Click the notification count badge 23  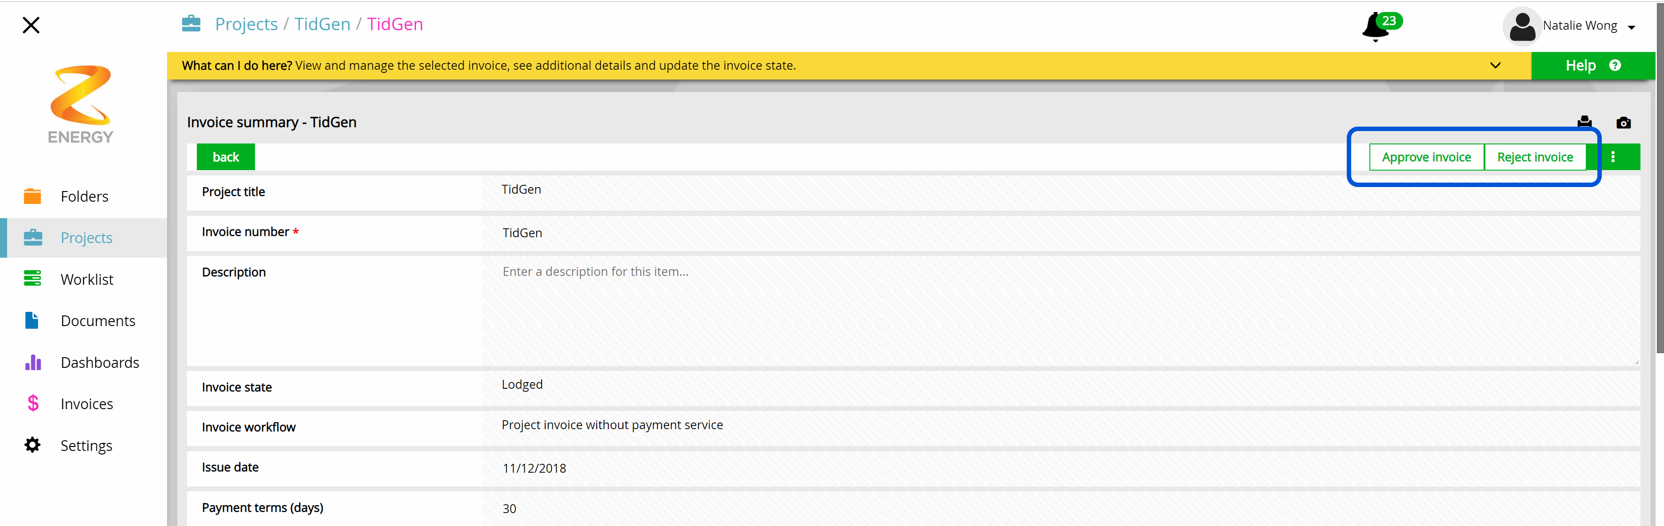[1389, 21]
